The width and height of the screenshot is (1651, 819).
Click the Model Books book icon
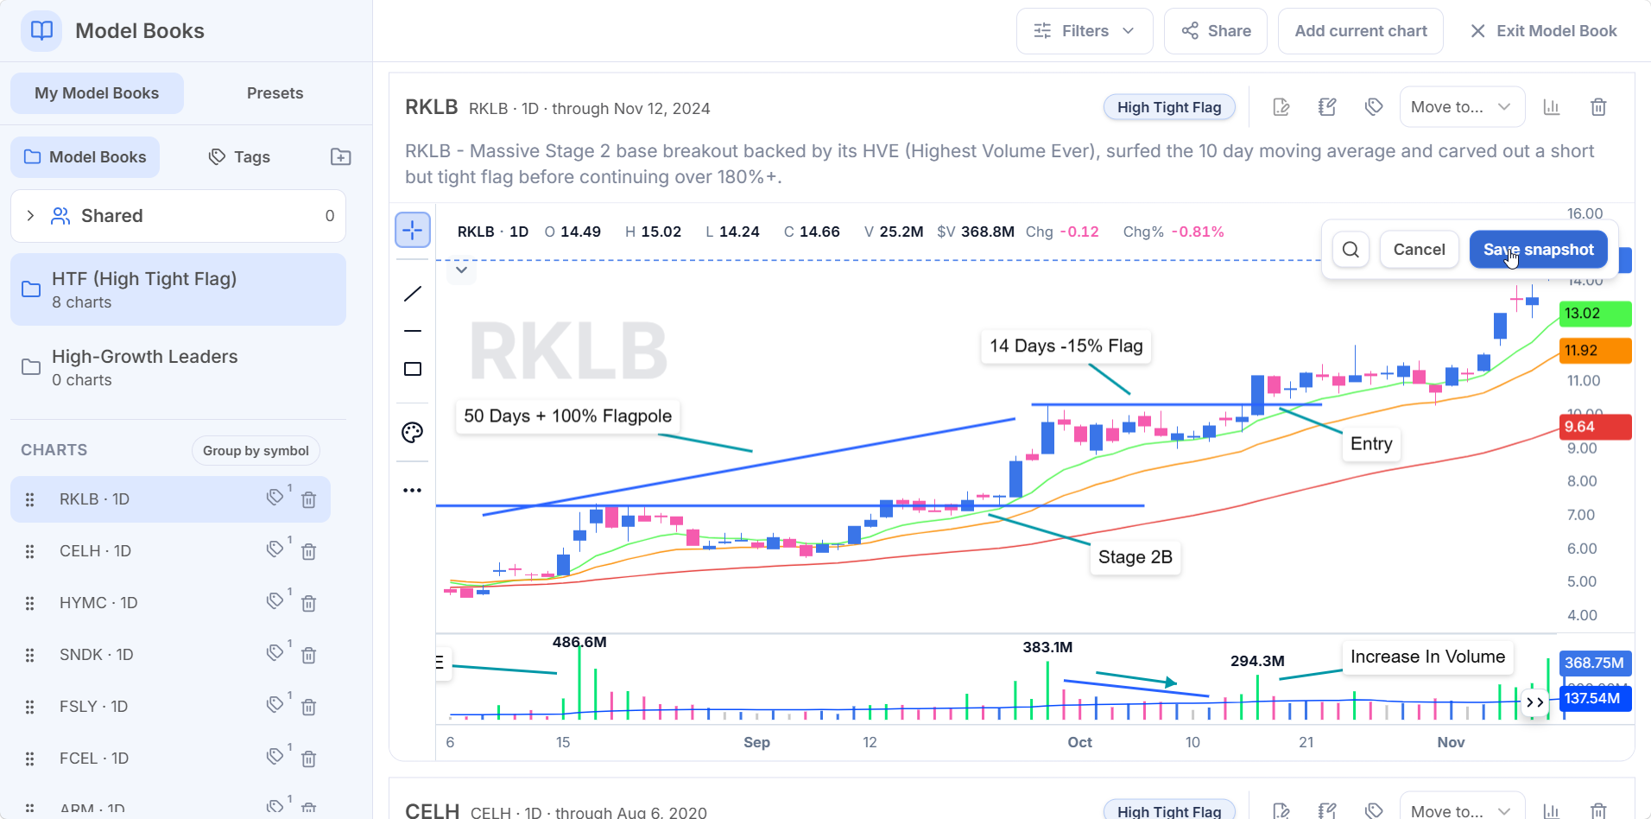pyautogui.click(x=41, y=31)
